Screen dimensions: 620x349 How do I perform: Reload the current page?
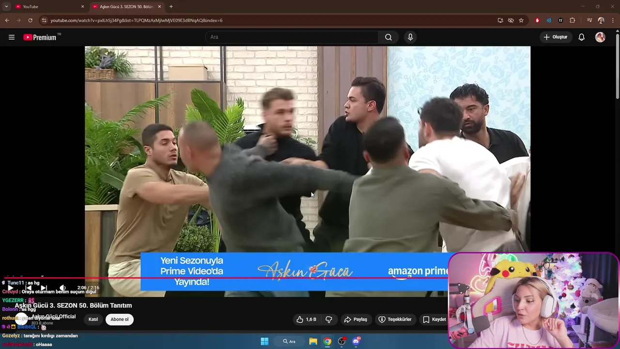[30, 20]
